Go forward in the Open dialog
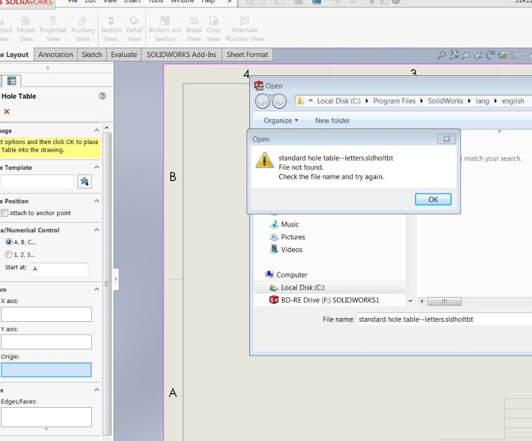The image size is (532, 441). [279, 101]
